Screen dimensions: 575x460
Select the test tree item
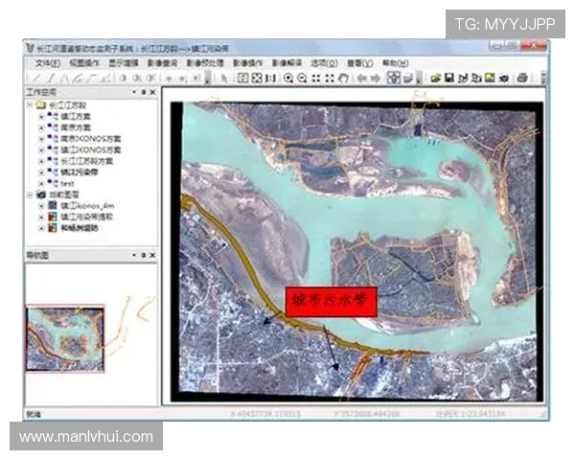[67, 183]
